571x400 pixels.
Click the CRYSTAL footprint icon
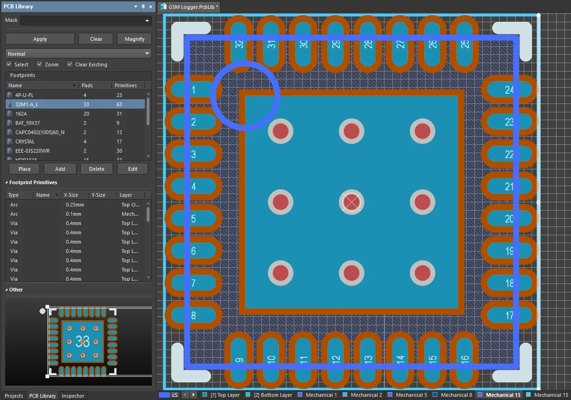(9, 142)
